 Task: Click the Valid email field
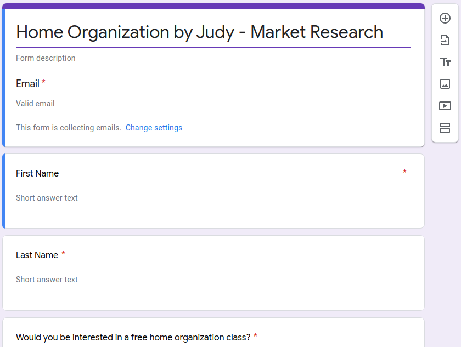[x=114, y=104]
